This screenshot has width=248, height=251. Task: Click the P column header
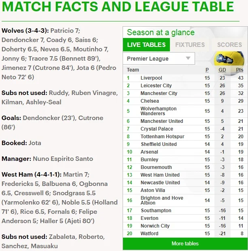pyautogui.click(x=207, y=70)
